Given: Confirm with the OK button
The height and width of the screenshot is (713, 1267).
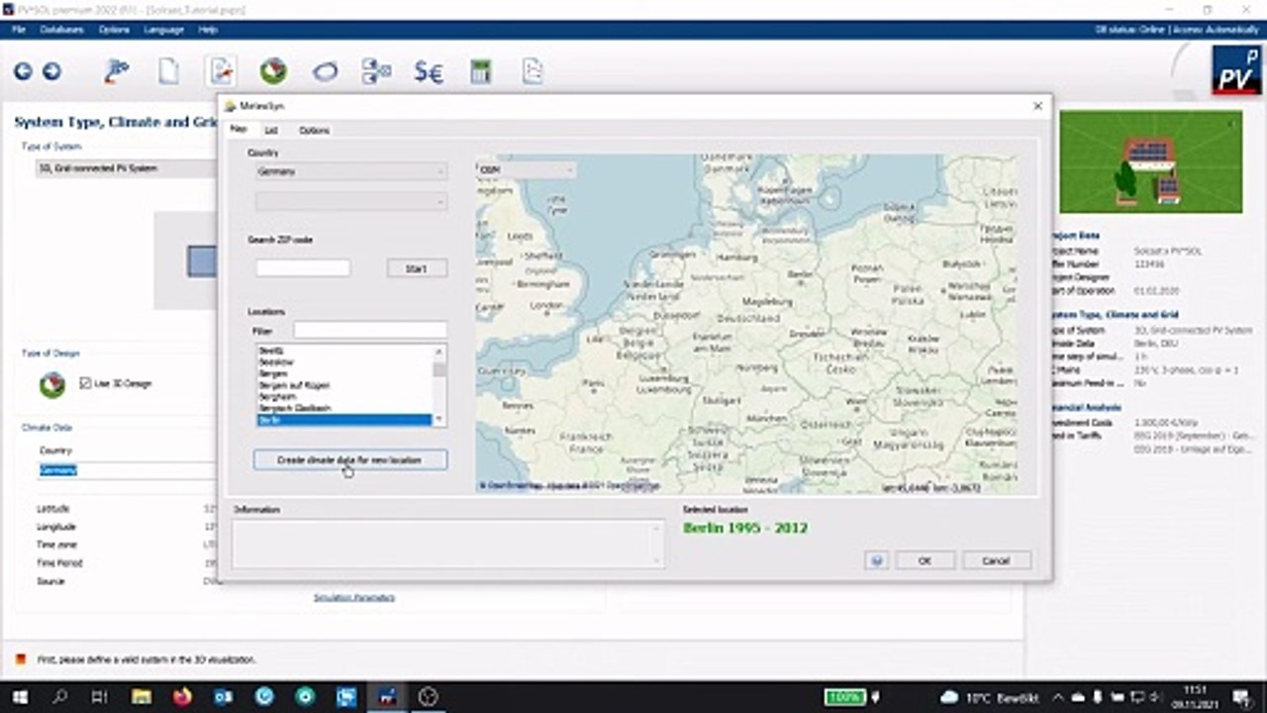Looking at the screenshot, I should tap(925, 560).
